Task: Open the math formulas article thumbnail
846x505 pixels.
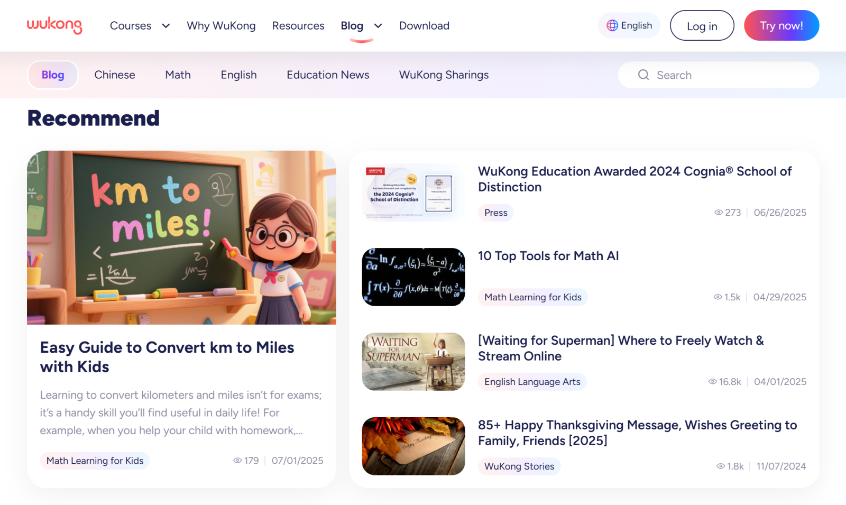Action: (413, 277)
